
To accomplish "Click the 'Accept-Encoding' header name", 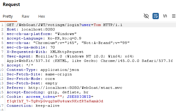I will (x=25, y=92).
